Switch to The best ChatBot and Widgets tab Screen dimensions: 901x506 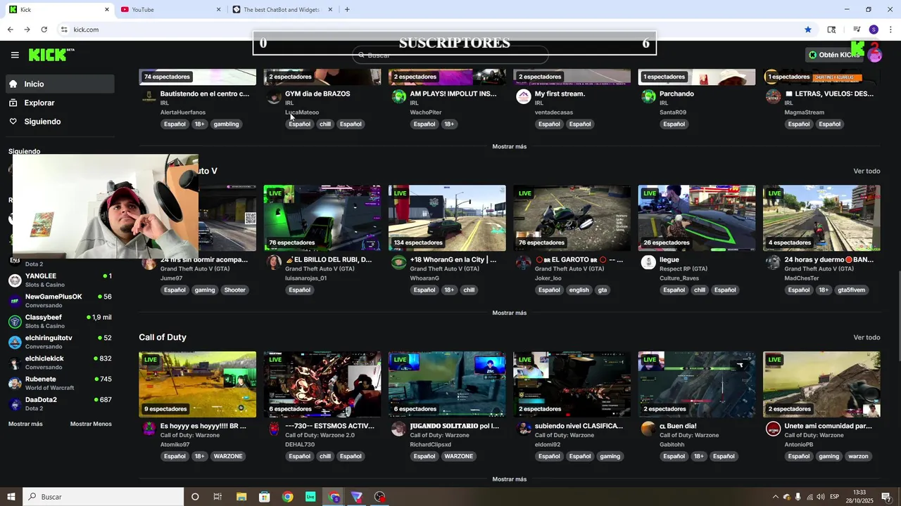284,10
